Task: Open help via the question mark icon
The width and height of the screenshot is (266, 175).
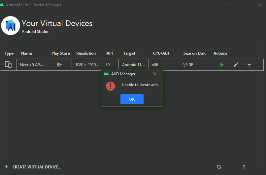Action: (x=244, y=167)
